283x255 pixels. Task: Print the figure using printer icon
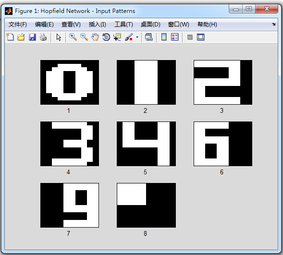coord(43,37)
